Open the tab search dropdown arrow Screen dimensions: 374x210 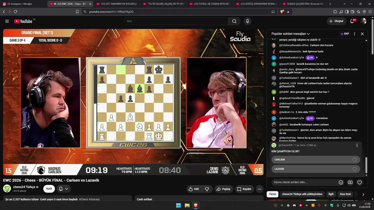click(x=344, y=4)
